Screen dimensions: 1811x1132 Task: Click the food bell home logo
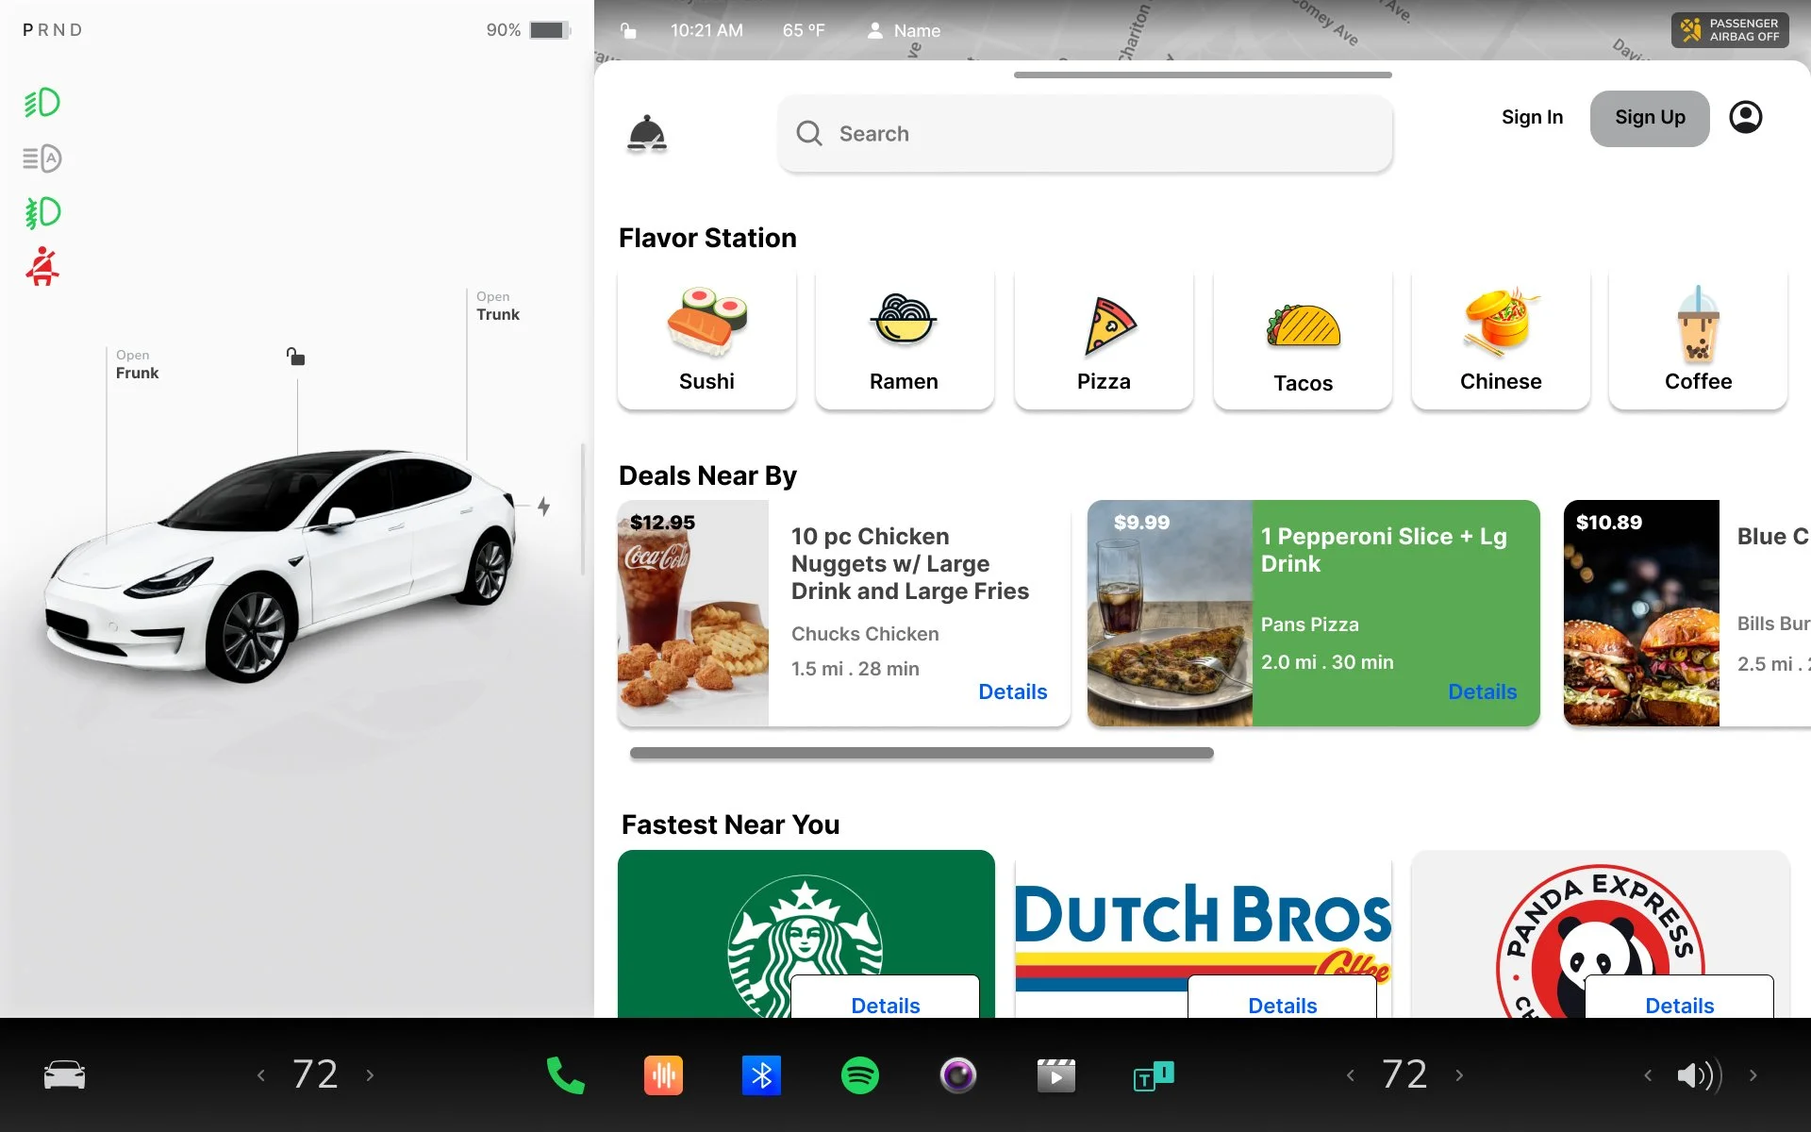[647, 134]
